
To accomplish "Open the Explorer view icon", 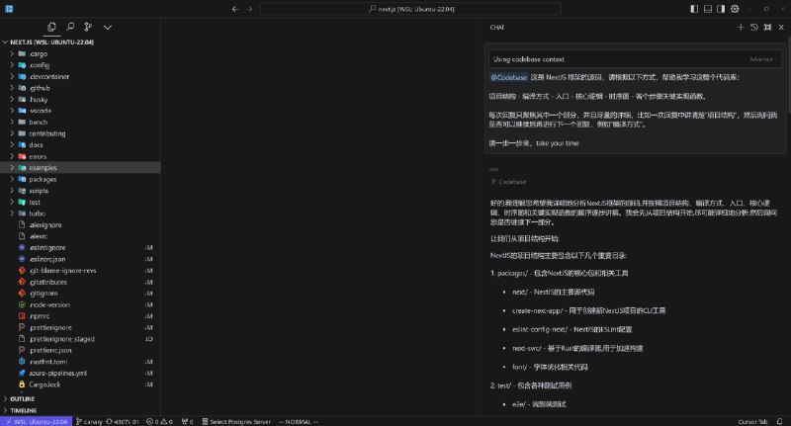I will click(x=51, y=28).
